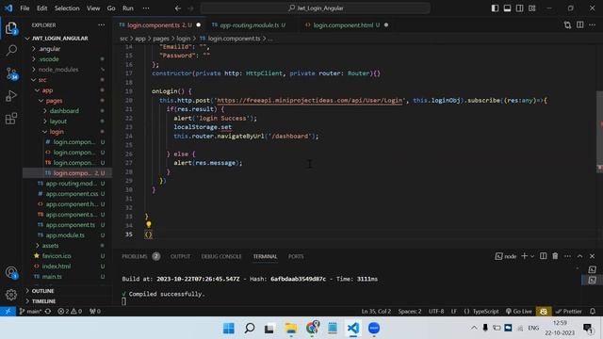Image resolution: width=603 pixels, height=339 pixels.
Task: Toggle primary sidebar layout icon
Action: click(x=495, y=8)
